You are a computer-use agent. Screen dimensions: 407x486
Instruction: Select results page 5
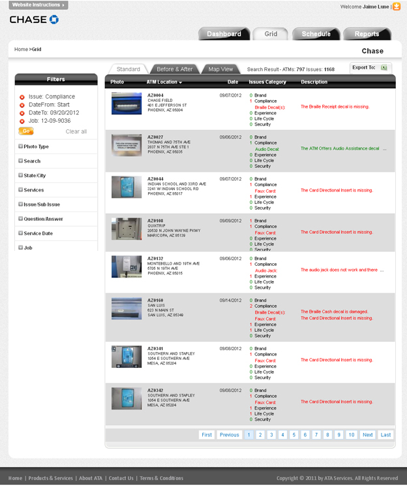294,435
